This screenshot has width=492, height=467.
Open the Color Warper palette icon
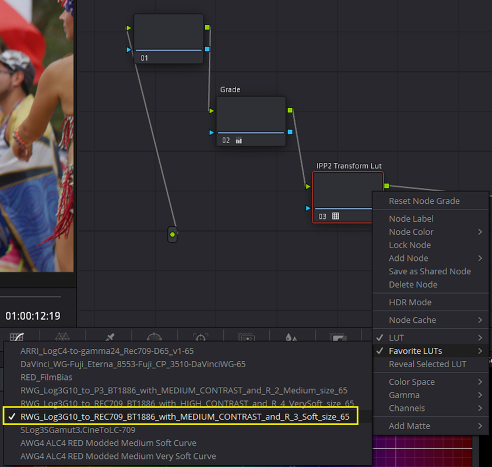[x=62, y=337]
